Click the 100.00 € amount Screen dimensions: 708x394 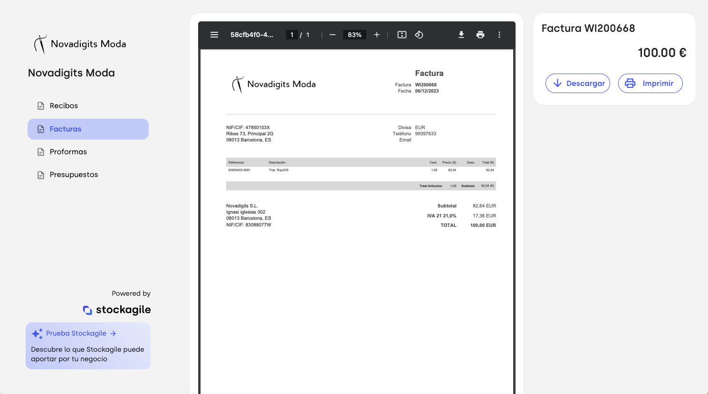point(662,53)
